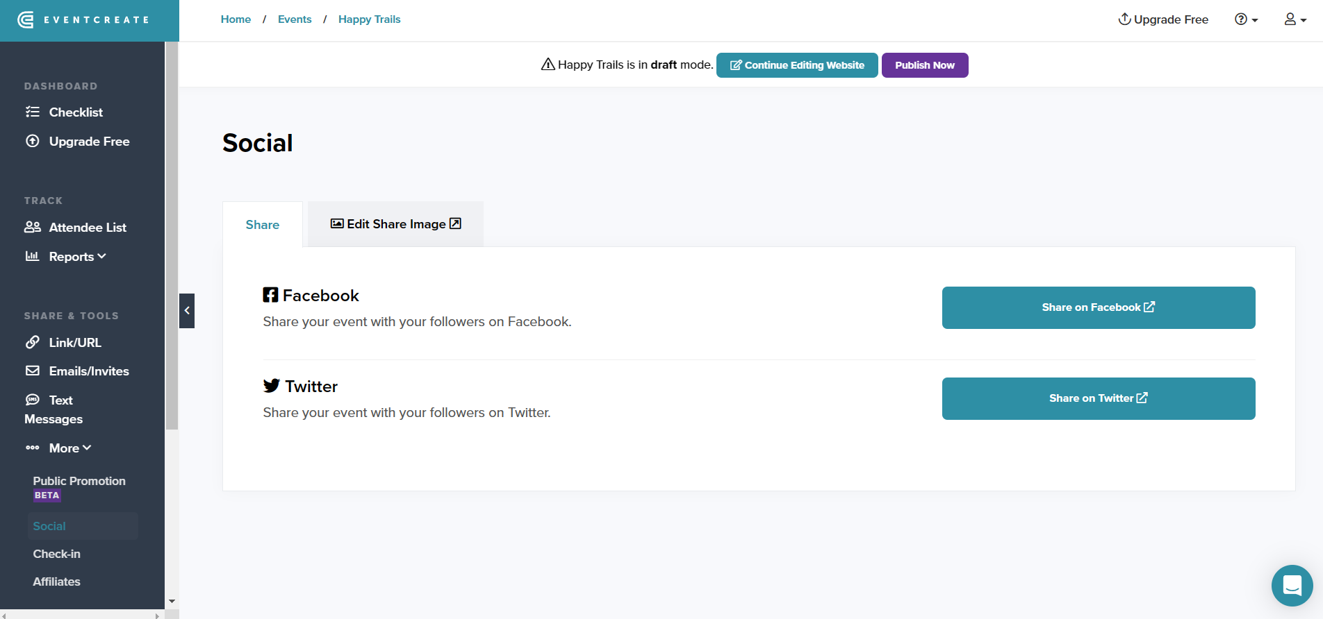This screenshot has height=619, width=1323.
Task: Click the Checklist icon in sidebar
Action: [33, 112]
